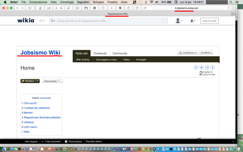Increase text size with large A button
The height and width of the screenshot is (152, 243).
pyautogui.click(x=61, y=8)
